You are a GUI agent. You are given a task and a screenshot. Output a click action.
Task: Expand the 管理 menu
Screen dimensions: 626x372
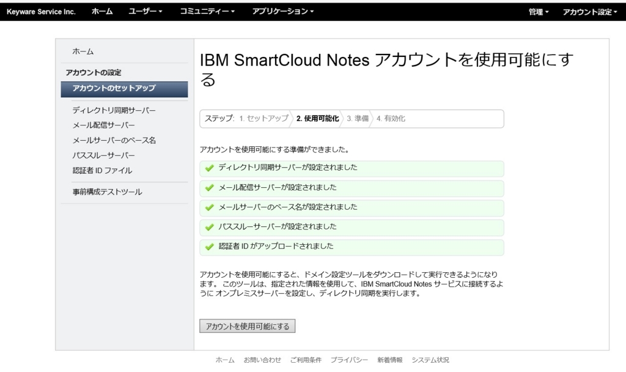click(538, 12)
